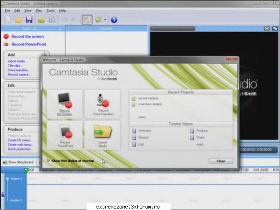Screen dimensions: 280x210
Task: Click more under Recent Projects
Action: coord(142,117)
